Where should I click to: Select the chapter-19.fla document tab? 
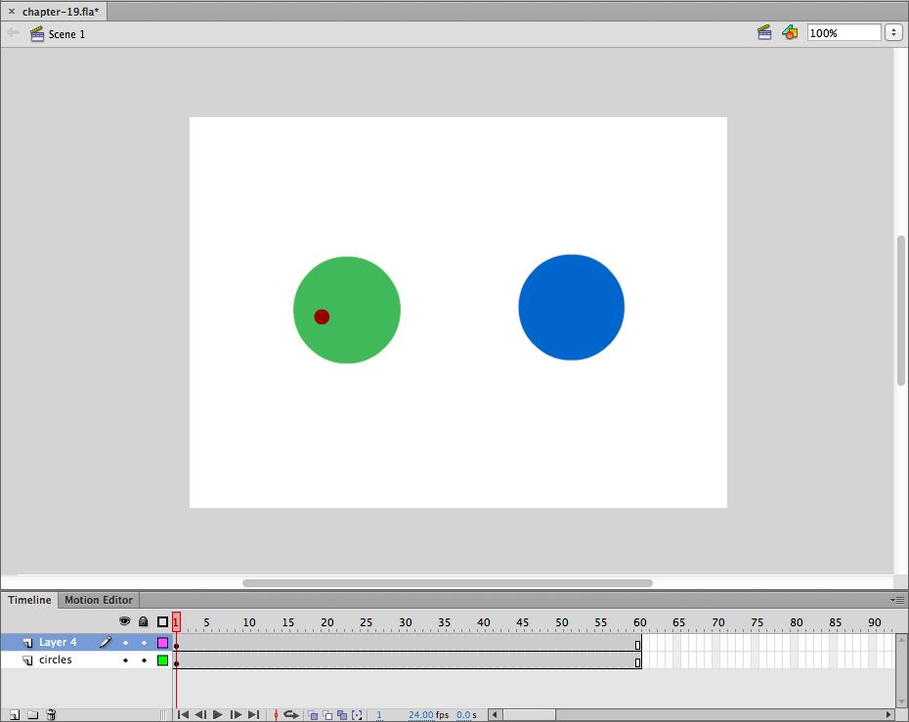pos(61,11)
